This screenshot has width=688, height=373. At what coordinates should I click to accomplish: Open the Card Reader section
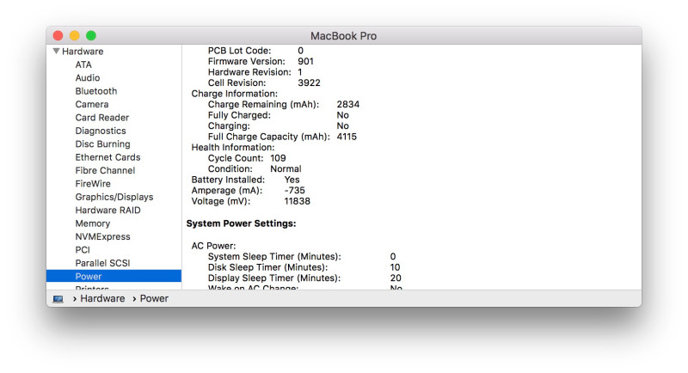point(101,118)
